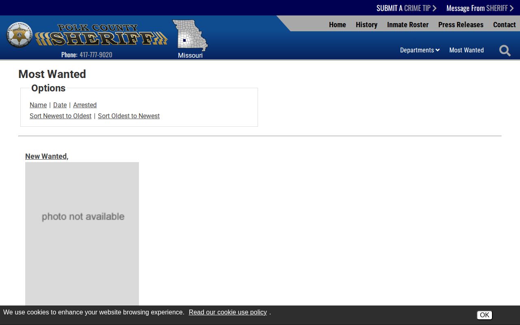Screen dimensions: 520x325
Task: Choose Sort Oldest to Newest
Action: [x=129, y=116]
